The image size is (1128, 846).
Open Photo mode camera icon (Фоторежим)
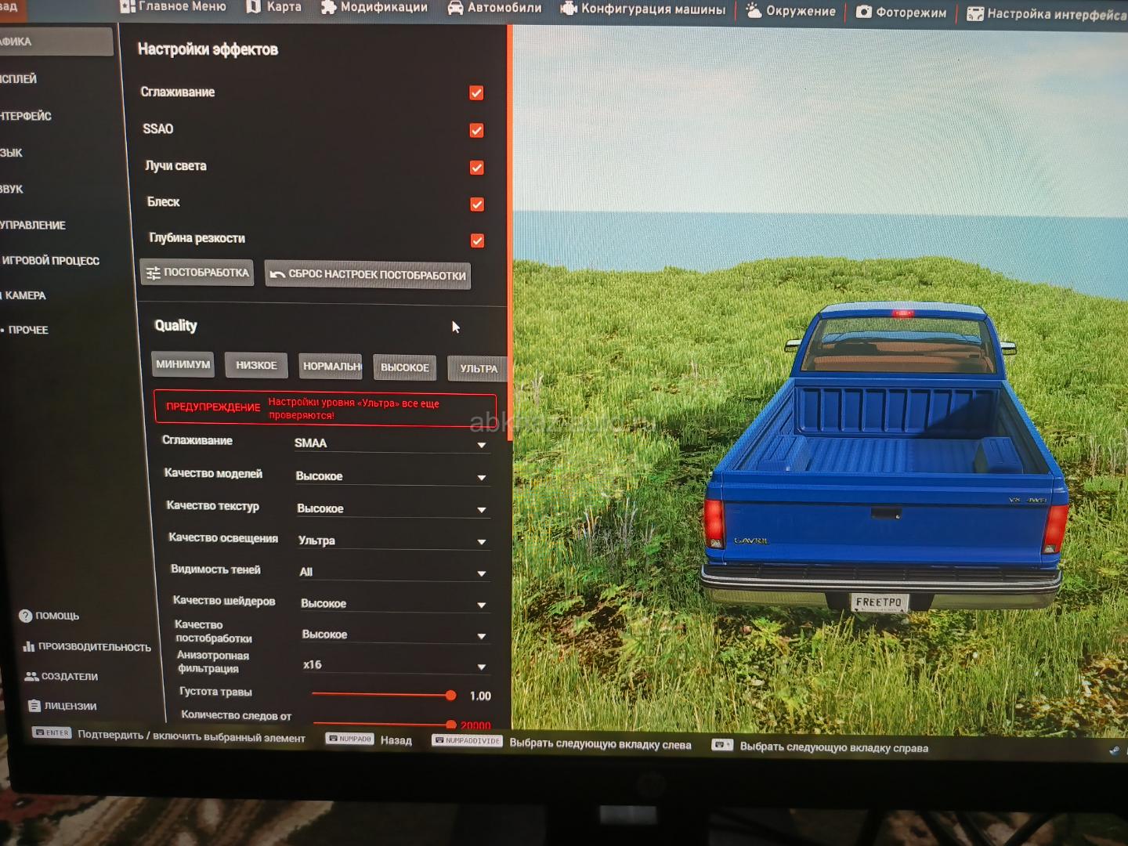tap(863, 13)
